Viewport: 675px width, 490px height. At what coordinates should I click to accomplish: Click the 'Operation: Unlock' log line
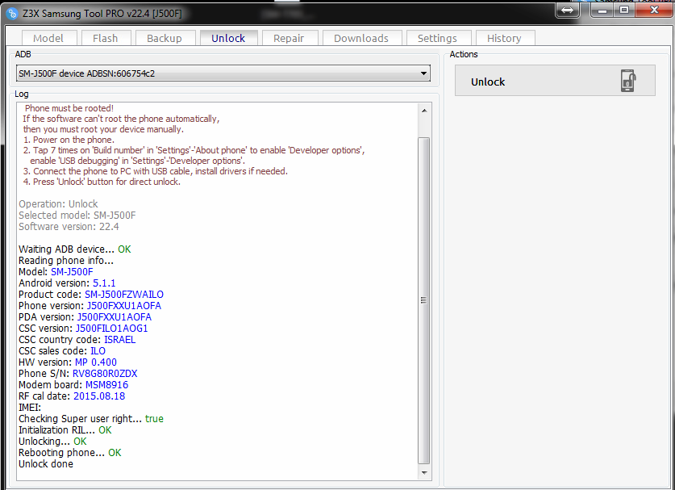tap(58, 204)
